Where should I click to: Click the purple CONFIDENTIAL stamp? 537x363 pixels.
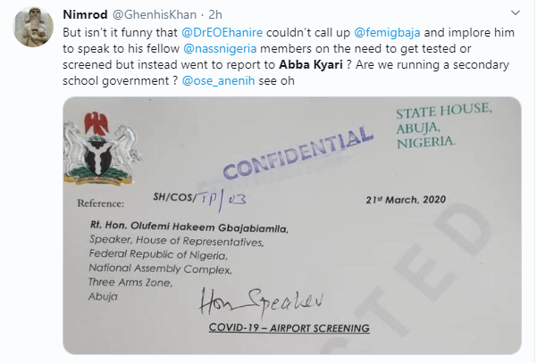(298, 153)
